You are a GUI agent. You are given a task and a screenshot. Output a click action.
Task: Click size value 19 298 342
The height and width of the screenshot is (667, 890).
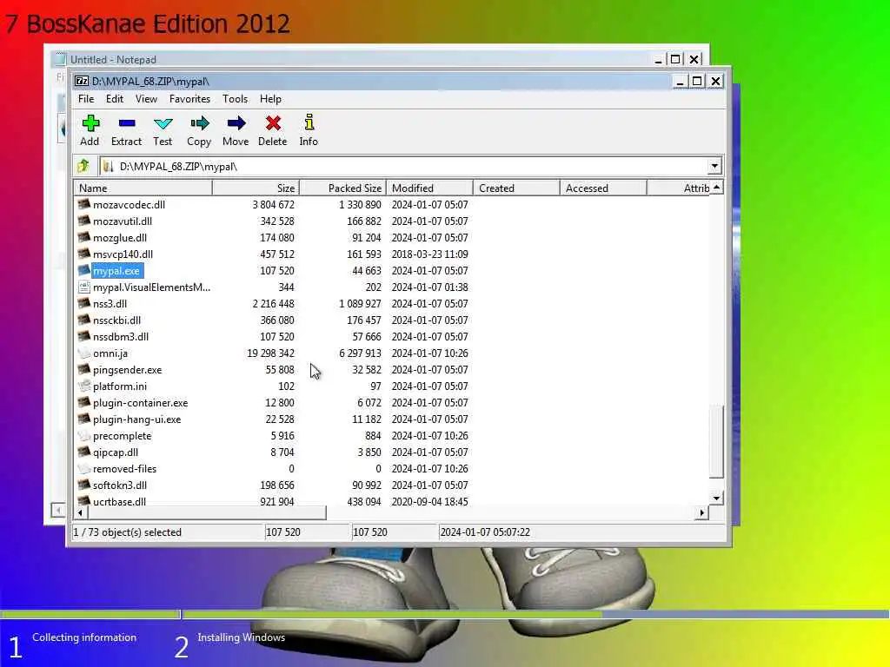point(271,353)
